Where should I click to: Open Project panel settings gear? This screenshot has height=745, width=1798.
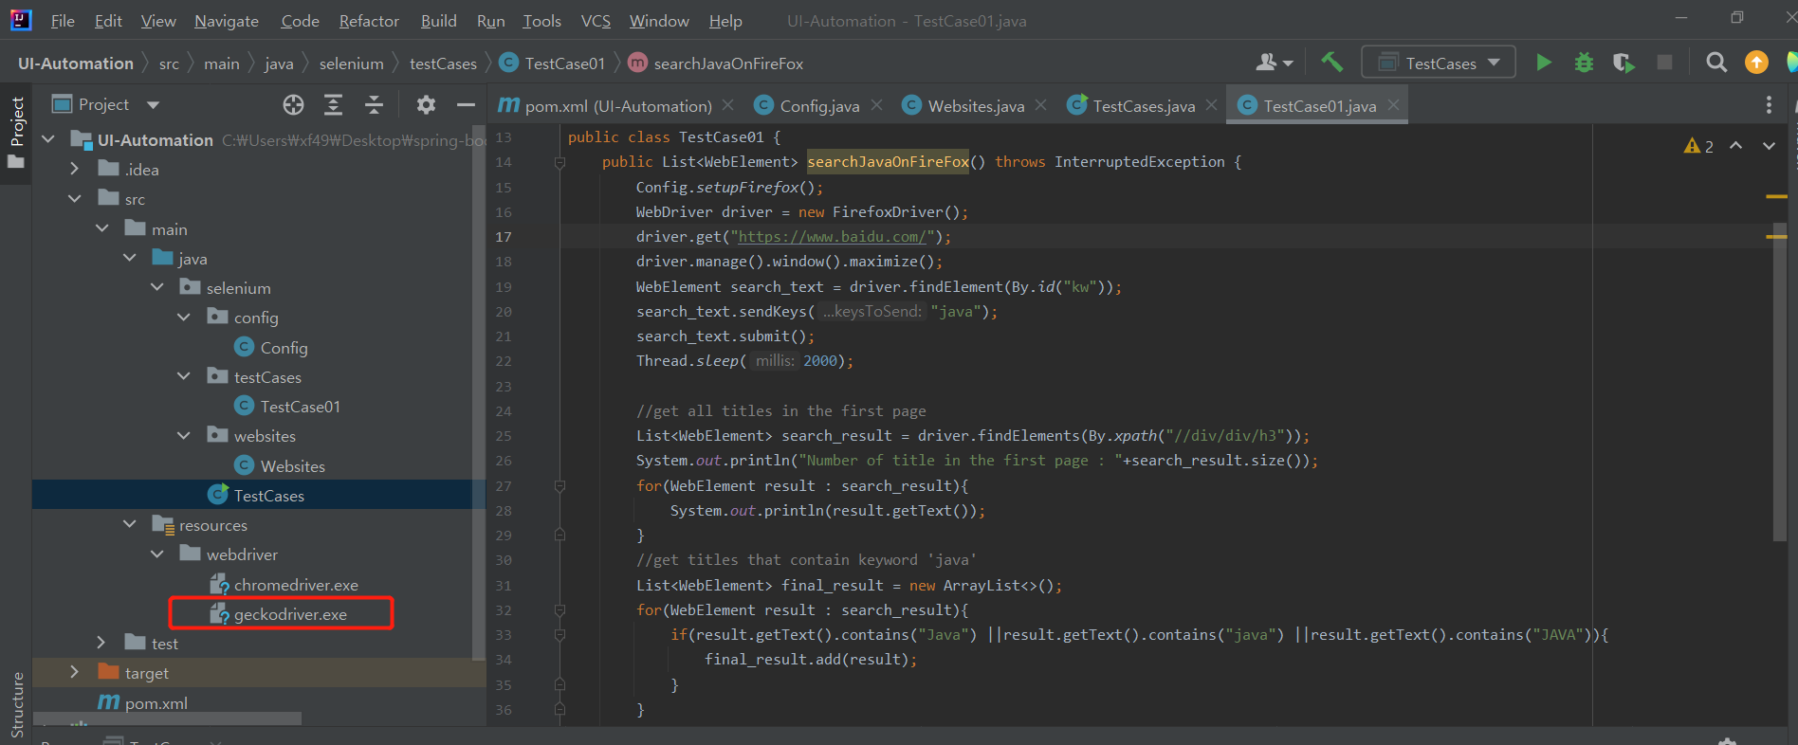click(x=426, y=104)
